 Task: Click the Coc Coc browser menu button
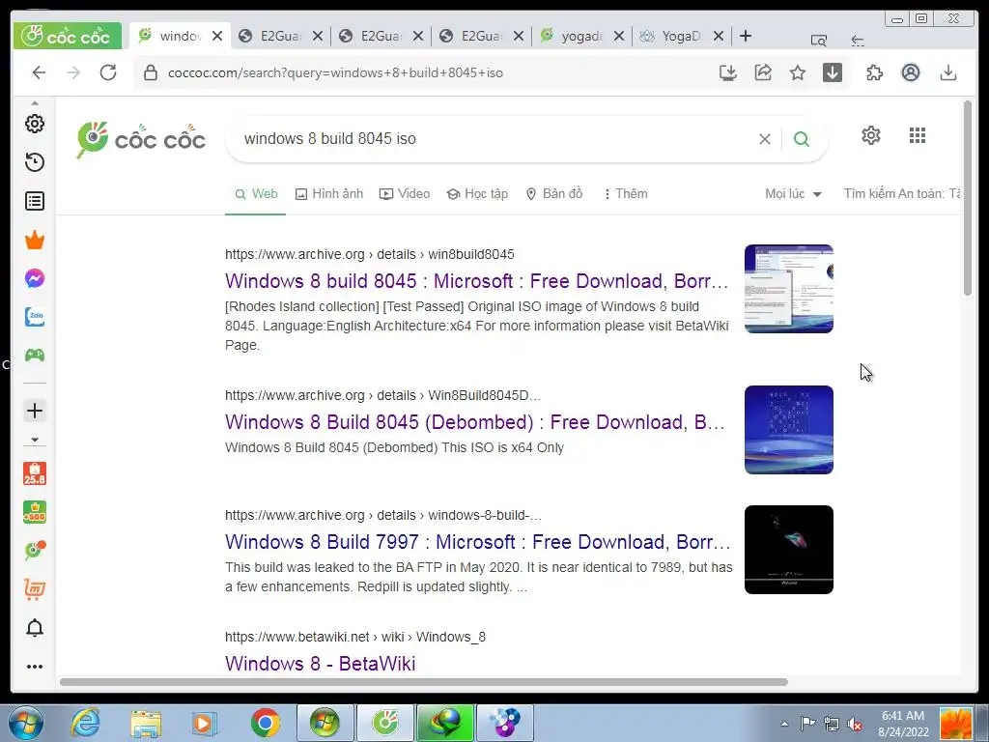(67, 36)
